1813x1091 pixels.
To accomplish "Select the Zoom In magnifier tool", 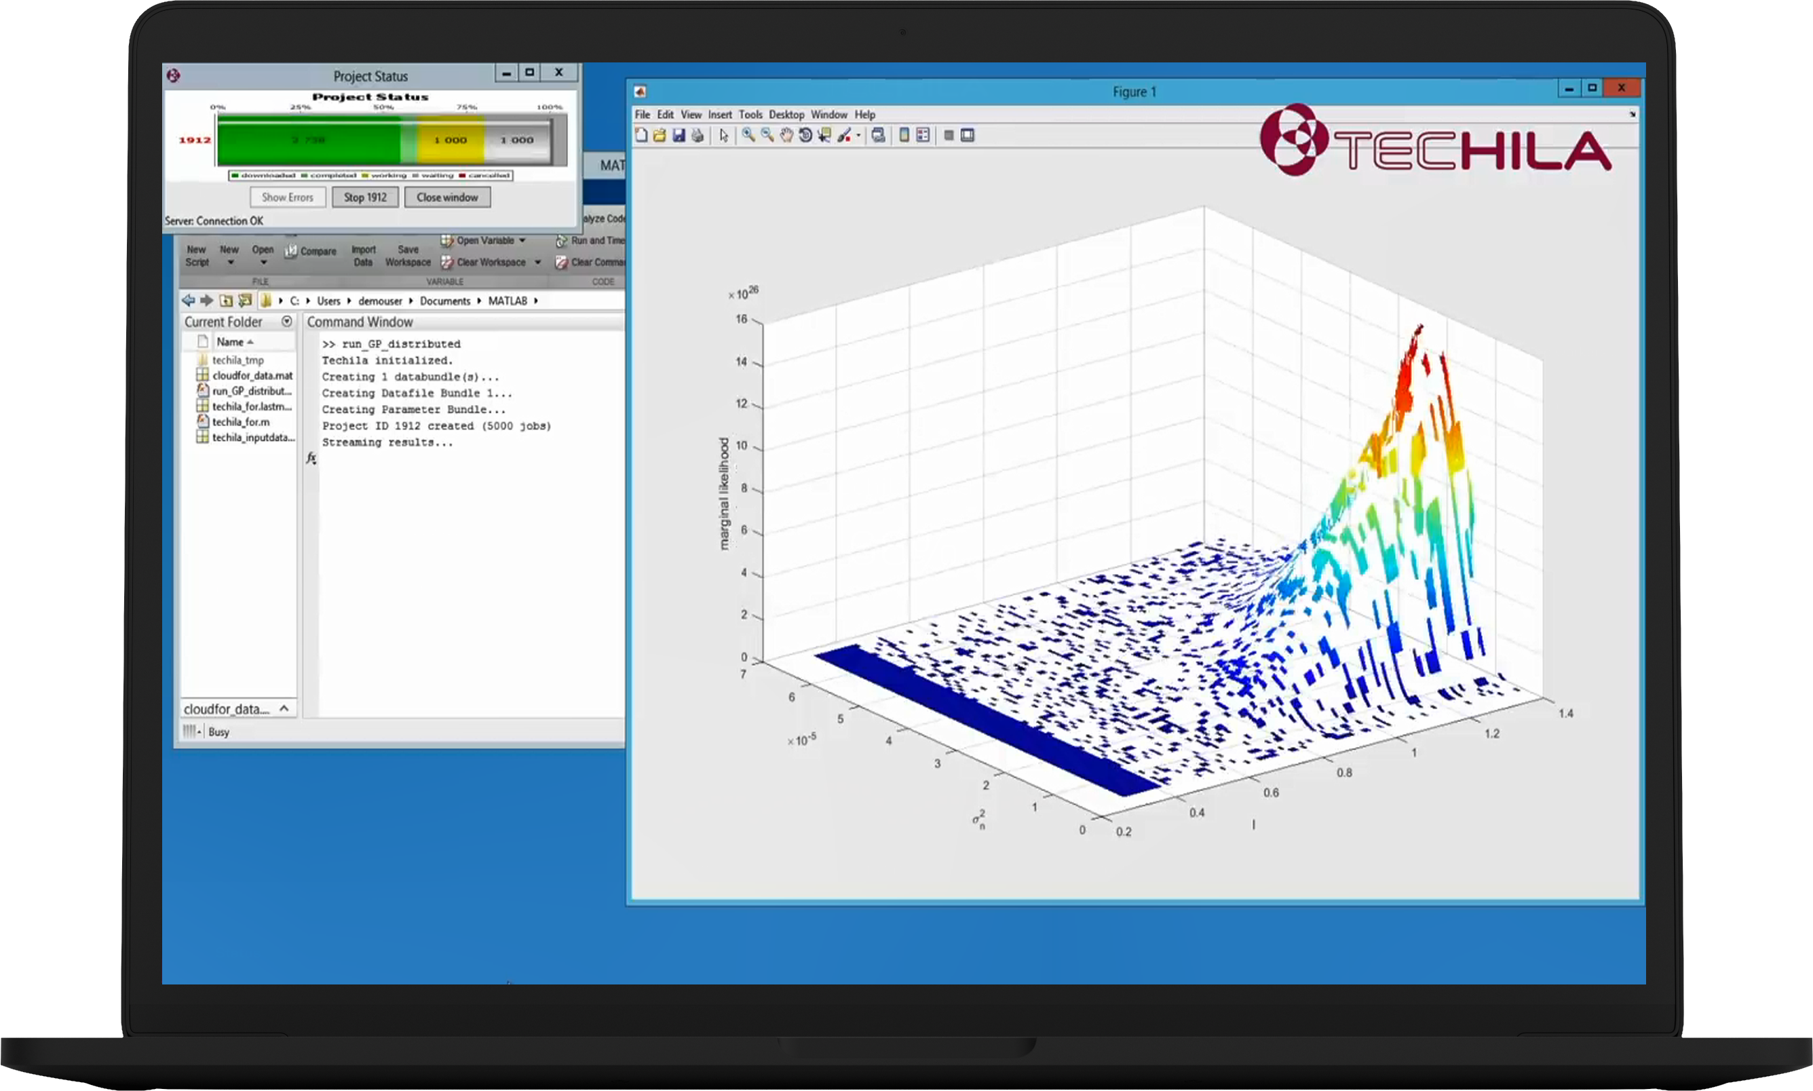I will pos(748,135).
